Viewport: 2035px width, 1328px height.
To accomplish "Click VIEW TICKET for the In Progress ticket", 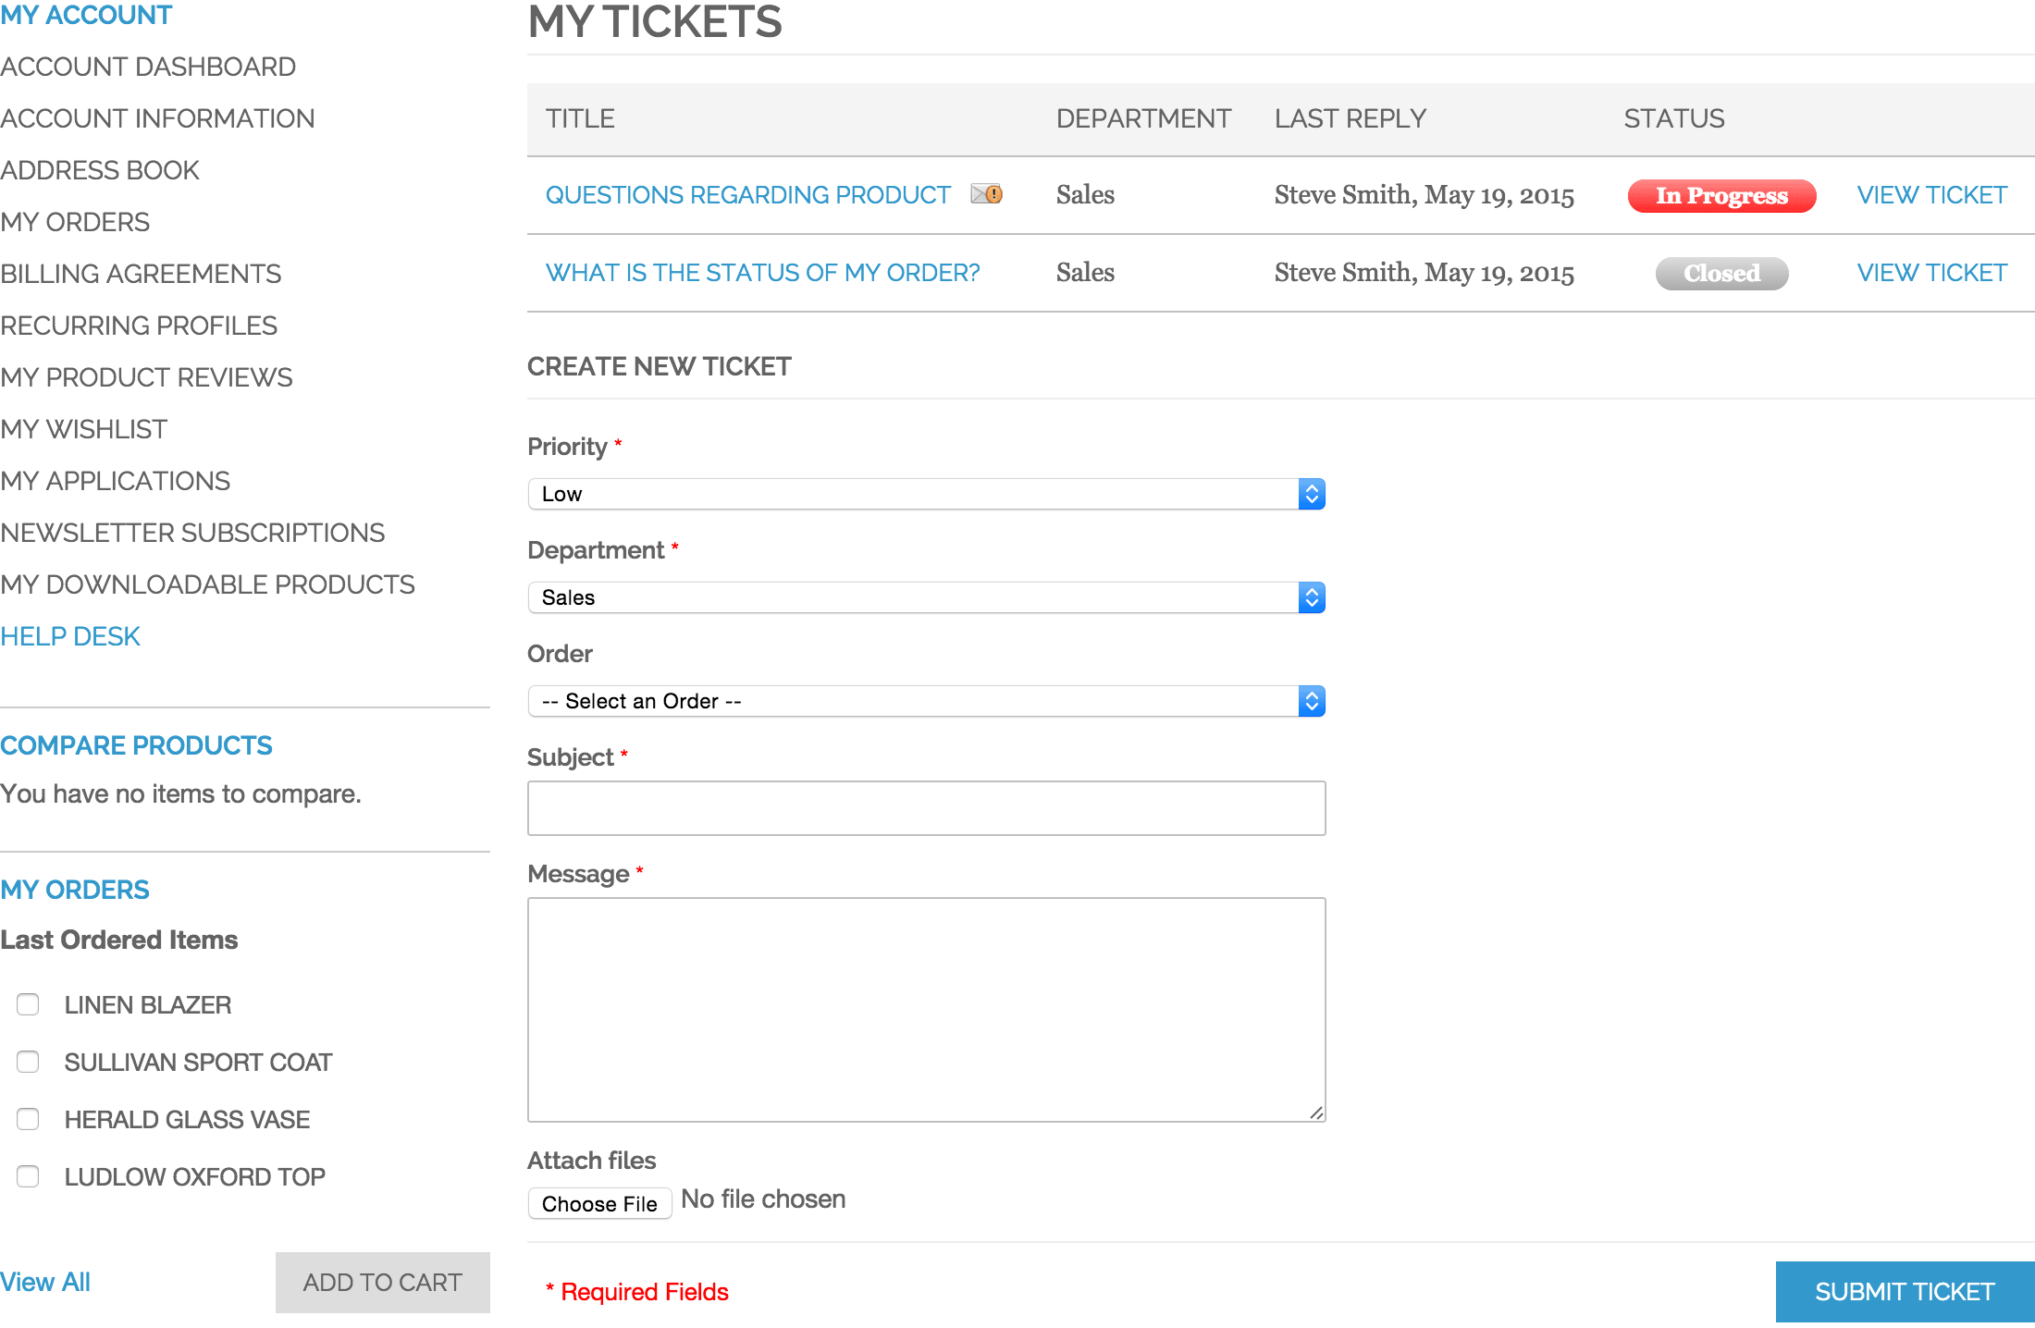I will coord(1929,194).
